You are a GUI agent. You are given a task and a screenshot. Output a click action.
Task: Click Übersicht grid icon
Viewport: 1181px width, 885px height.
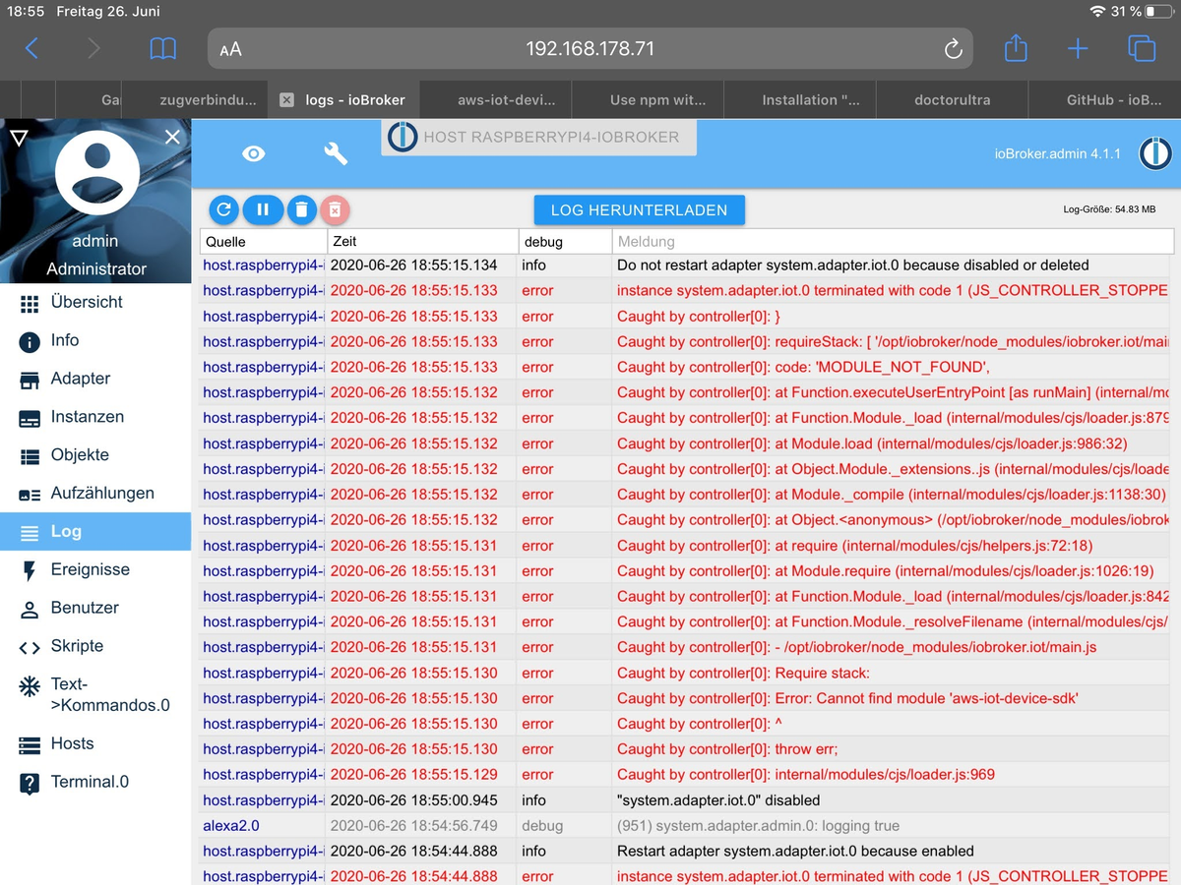point(30,304)
